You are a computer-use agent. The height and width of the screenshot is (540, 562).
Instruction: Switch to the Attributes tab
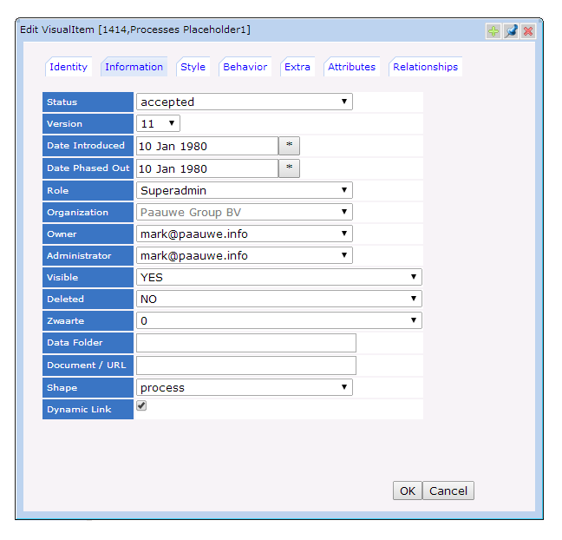[x=351, y=67]
